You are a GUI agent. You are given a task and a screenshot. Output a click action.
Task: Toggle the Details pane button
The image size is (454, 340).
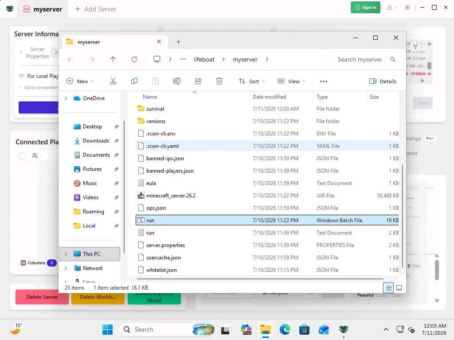point(383,81)
